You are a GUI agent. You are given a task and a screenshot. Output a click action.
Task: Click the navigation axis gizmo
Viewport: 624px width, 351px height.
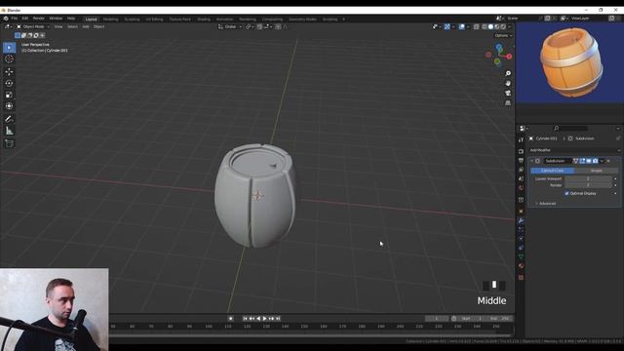coord(498,55)
